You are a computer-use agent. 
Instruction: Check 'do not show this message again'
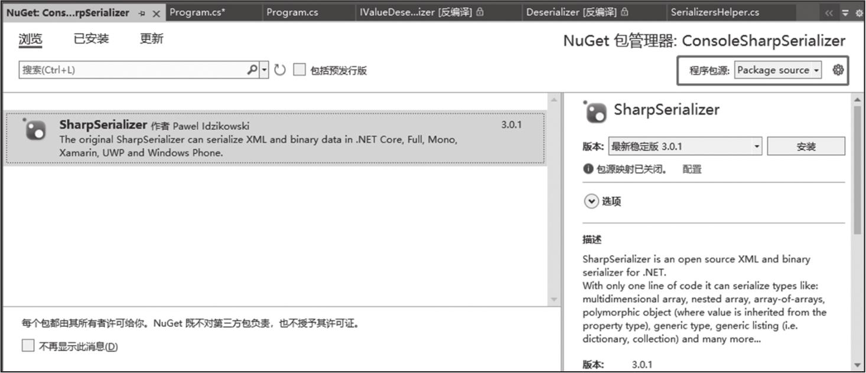[28, 346]
